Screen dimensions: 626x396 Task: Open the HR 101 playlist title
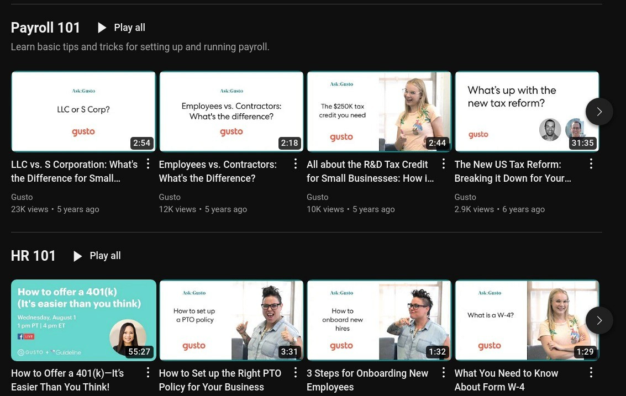pos(33,256)
